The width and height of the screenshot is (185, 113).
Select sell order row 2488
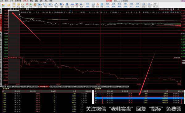tap(47, 103)
